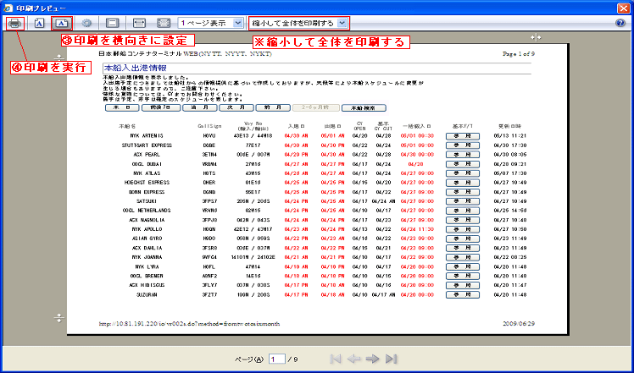The image size is (634, 373).
Task: Click the printer icon to print the document
Action: pos(15,24)
